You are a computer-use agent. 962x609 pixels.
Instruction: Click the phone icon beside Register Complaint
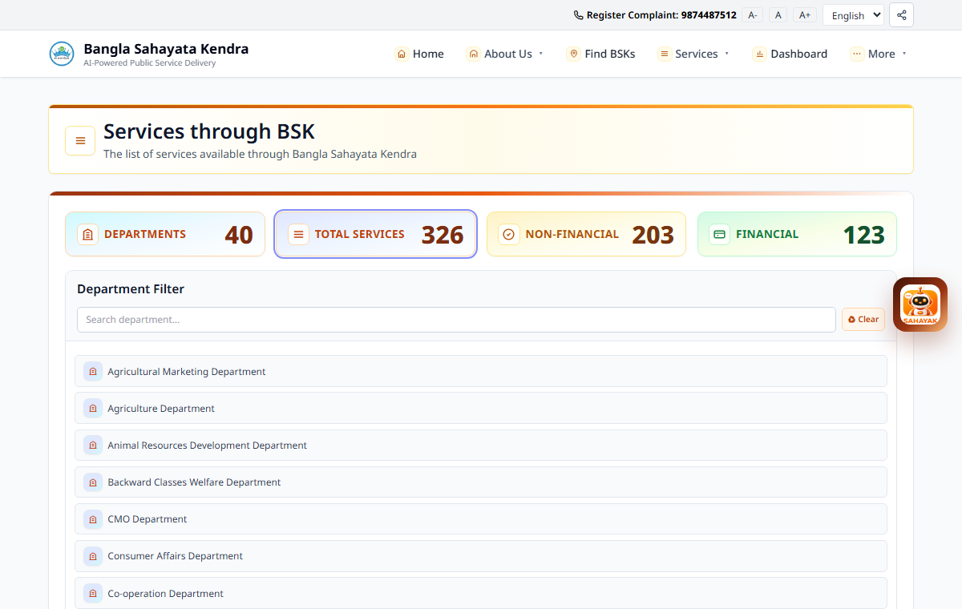[x=579, y=15]
